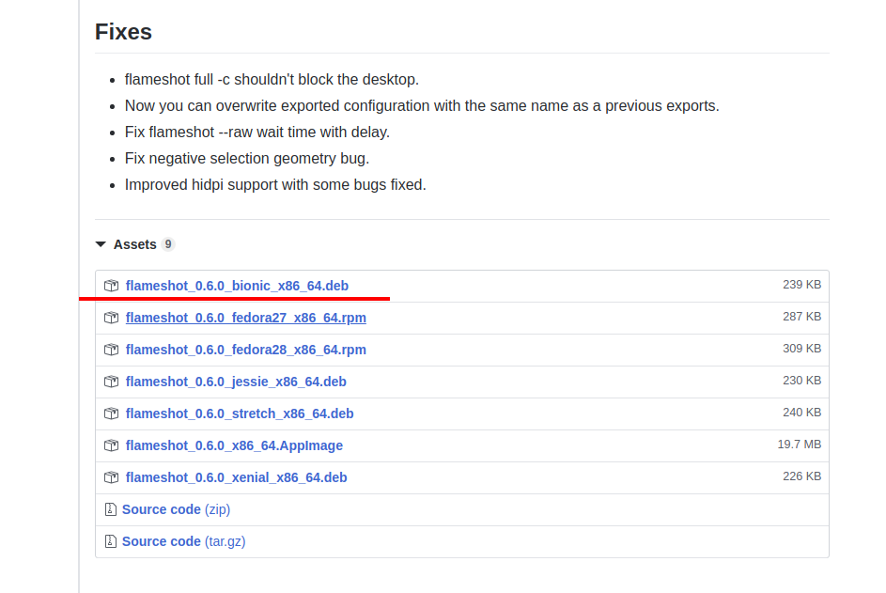This screenshot has width=886, height=593.
Task: Download the Source code (tar.gz) archive
Action: click(182, 541)
